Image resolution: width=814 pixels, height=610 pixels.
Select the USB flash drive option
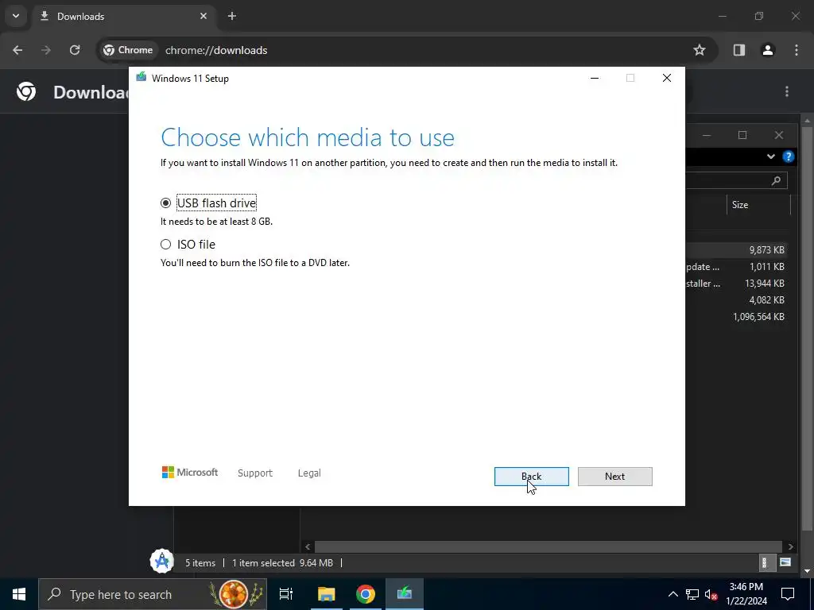pos(165,203)
